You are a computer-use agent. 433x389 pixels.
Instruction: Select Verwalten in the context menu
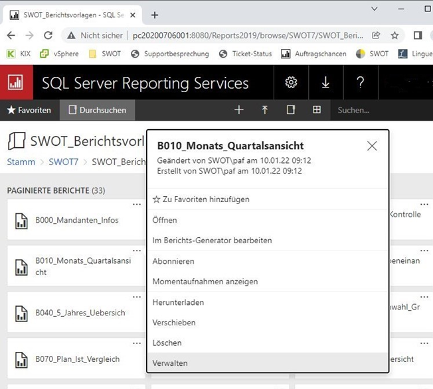tap(170, 363)
